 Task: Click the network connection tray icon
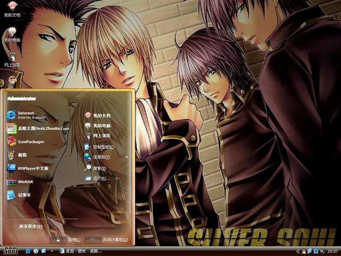310,251
